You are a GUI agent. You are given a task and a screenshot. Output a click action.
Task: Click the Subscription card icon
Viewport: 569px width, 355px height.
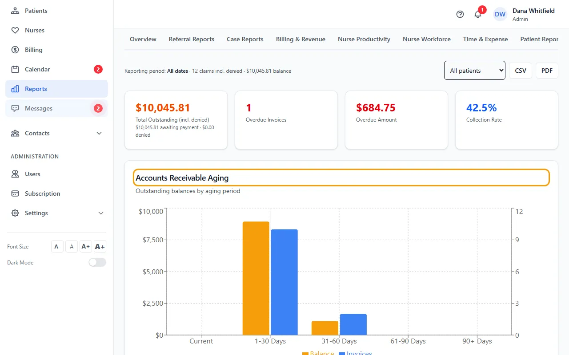pos(15,193)
